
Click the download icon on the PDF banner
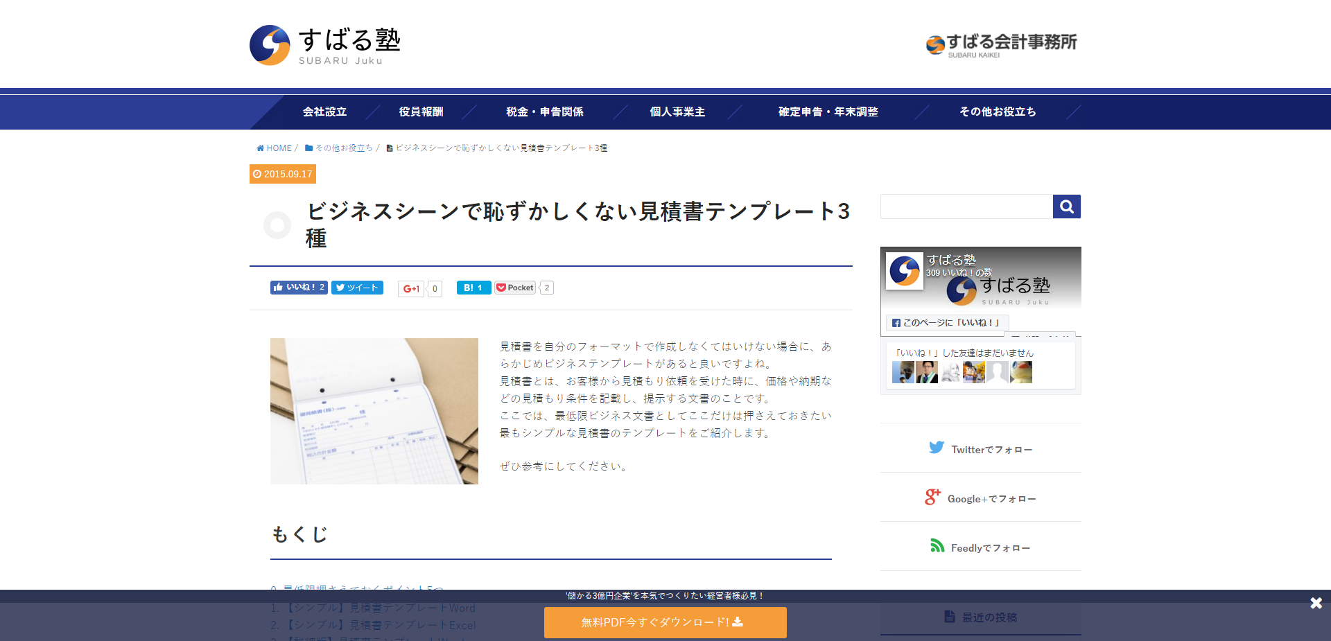[737, 622]
